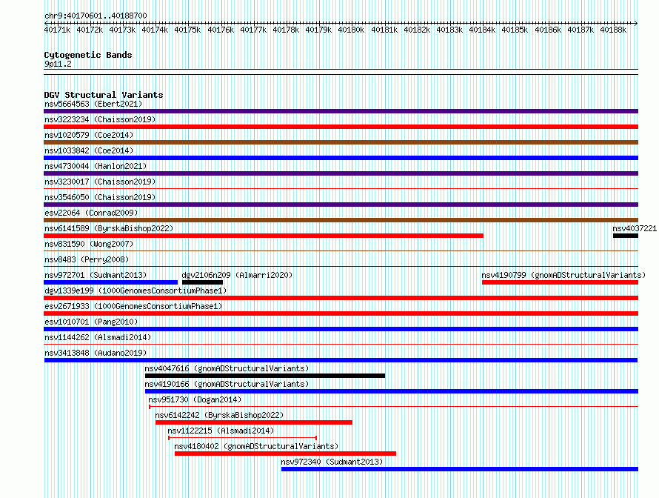The height and width of the screenshot is (498, 659).
Task: Open nsv972340 (Sudmant2013) label
Action: pos(332,462)
